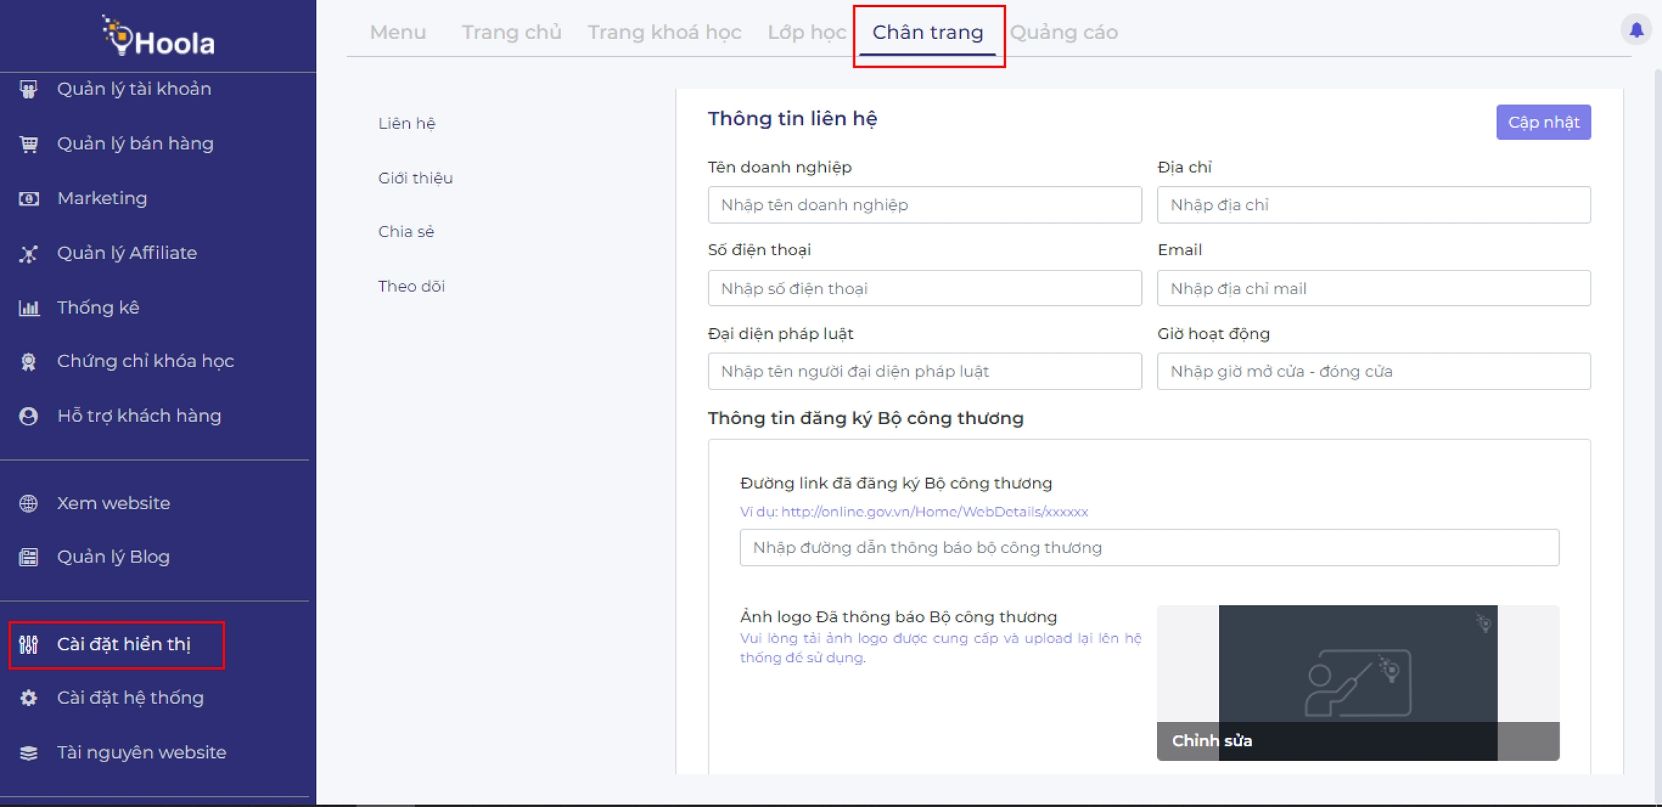Click the notification bell icon
Screen dimensions: 1662x807
click(1636, 30)
